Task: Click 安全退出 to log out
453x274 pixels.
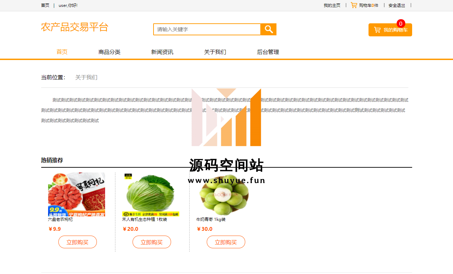Action: [397, 5]
